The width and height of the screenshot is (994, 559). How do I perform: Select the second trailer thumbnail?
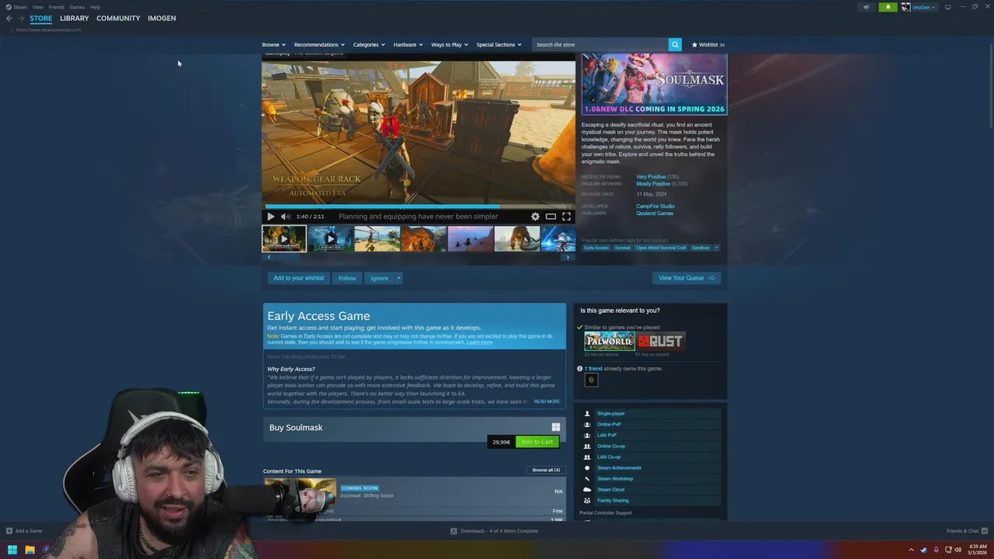(x=331, y=238)
